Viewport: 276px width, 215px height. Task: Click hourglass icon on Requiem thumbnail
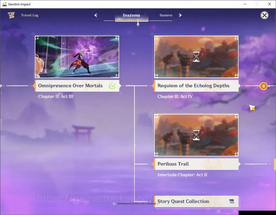click(x=196, y=57)
